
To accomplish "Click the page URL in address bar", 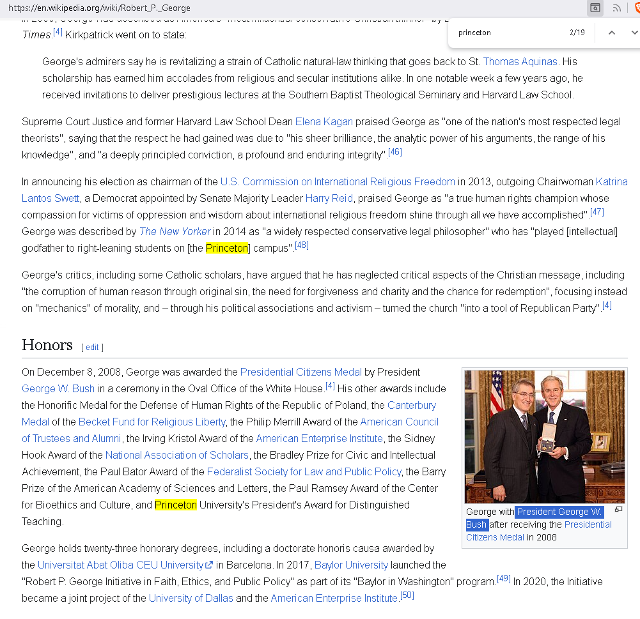I will click(99, 8).
